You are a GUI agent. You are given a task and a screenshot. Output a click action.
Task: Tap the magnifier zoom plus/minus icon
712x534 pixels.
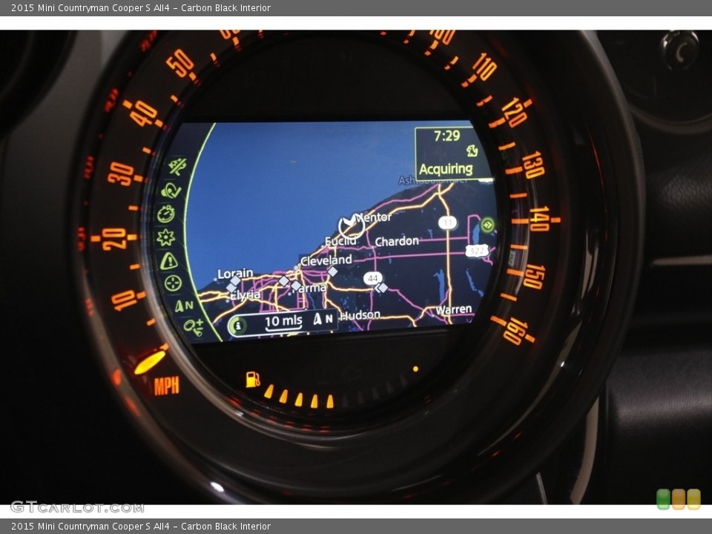click(194, 326)
